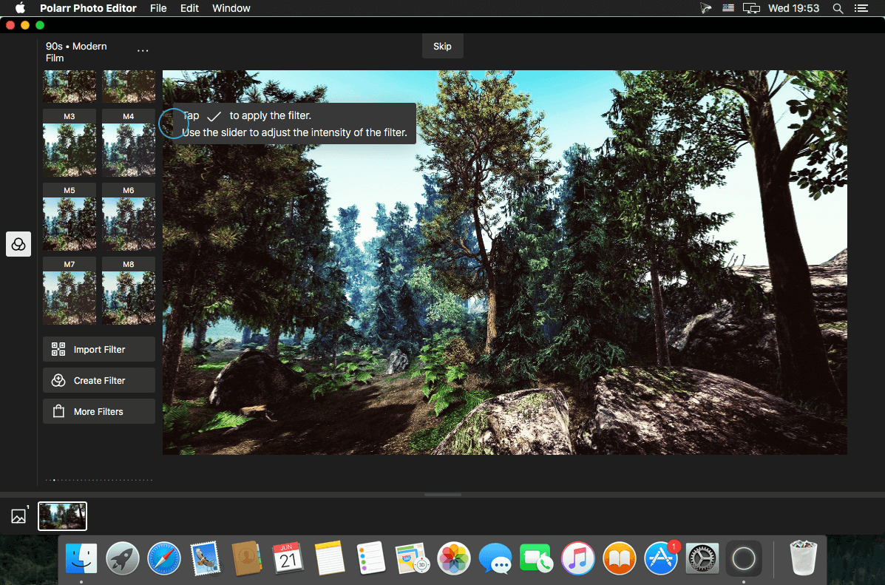Open Finder from the Dock
The height and width of the screenshot is (585, 885).
click(81, 559)
